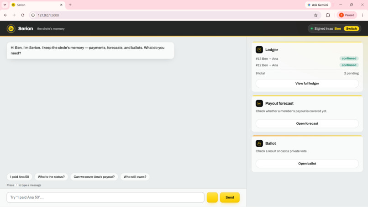Click the browser forward arrow
This screenshot has width=368, height=207.
[14, 15]
